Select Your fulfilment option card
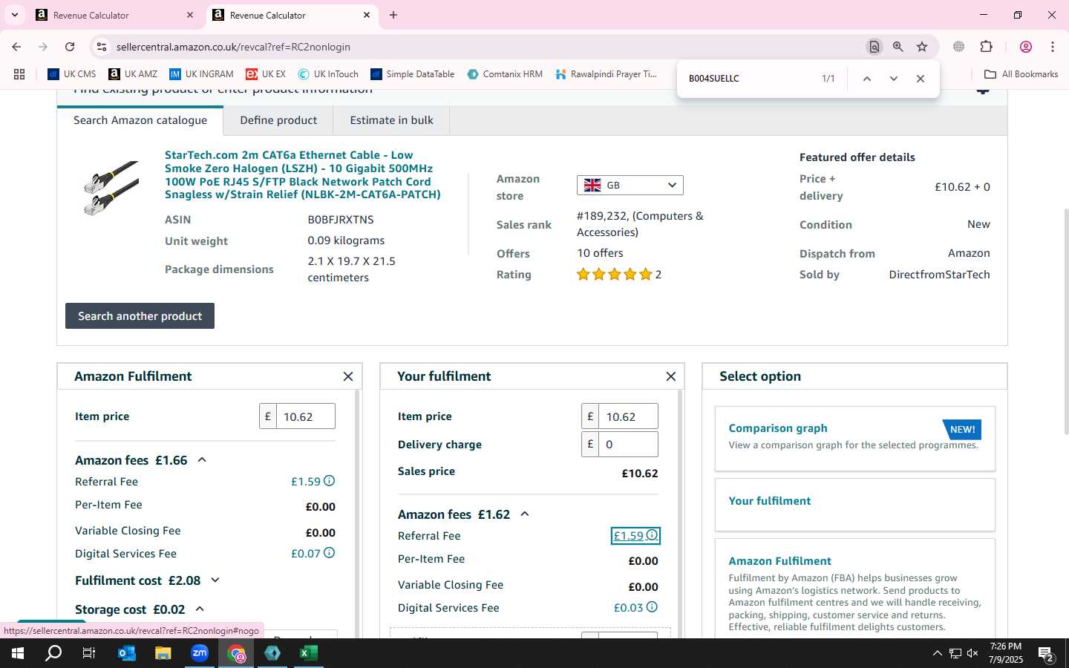 [x=854, y=505]
